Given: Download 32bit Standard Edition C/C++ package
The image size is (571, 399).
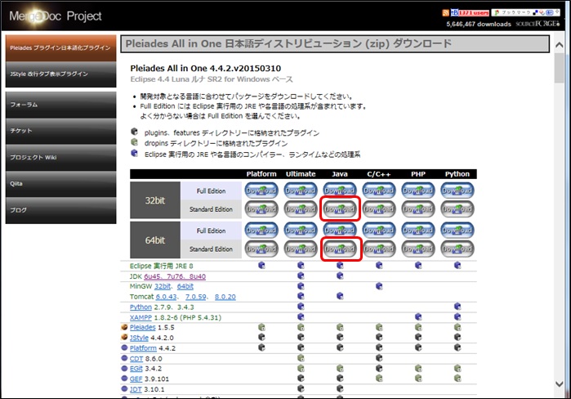Looking at the screenshot, I should pyautogui.click(x=379, y=209).
